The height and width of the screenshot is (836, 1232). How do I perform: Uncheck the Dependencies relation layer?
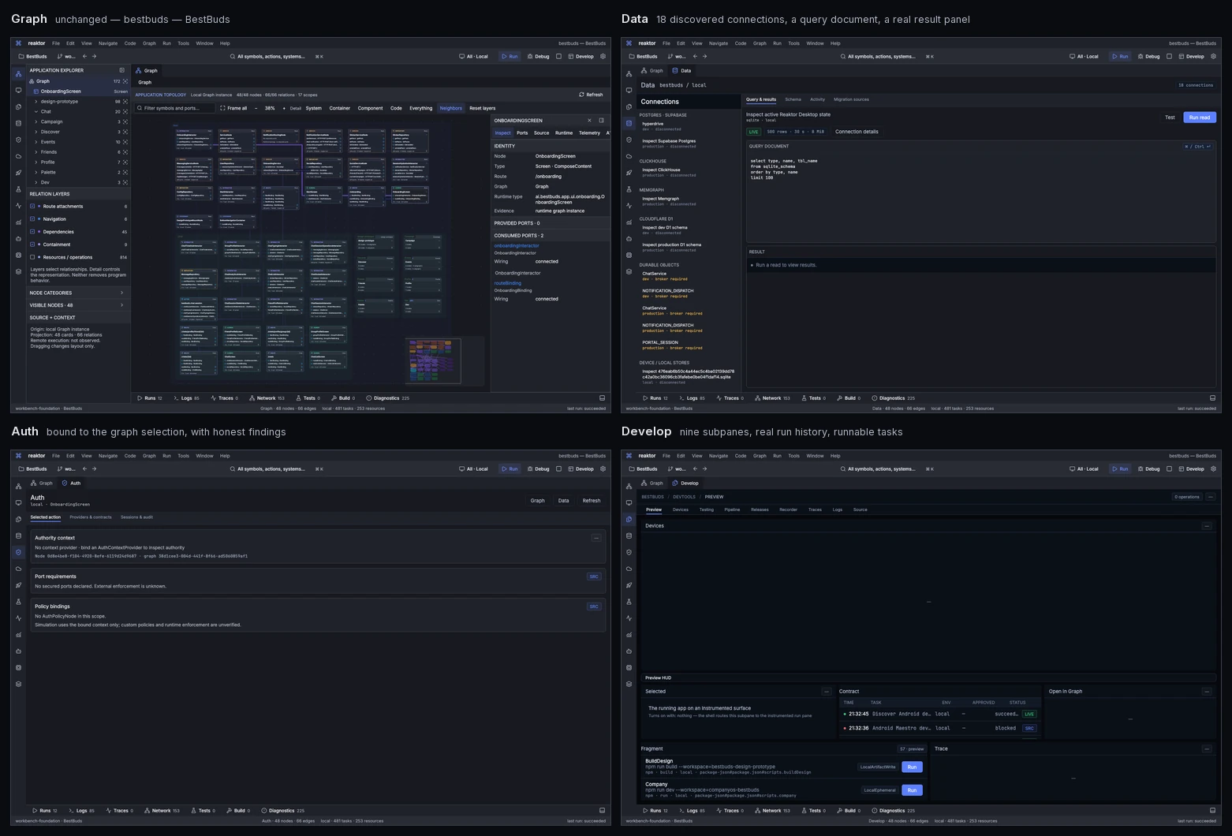32,232
